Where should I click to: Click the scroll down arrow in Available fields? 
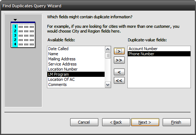click(x=108, y=85)
